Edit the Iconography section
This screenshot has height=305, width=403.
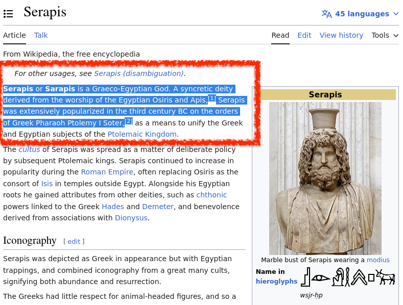74,241
